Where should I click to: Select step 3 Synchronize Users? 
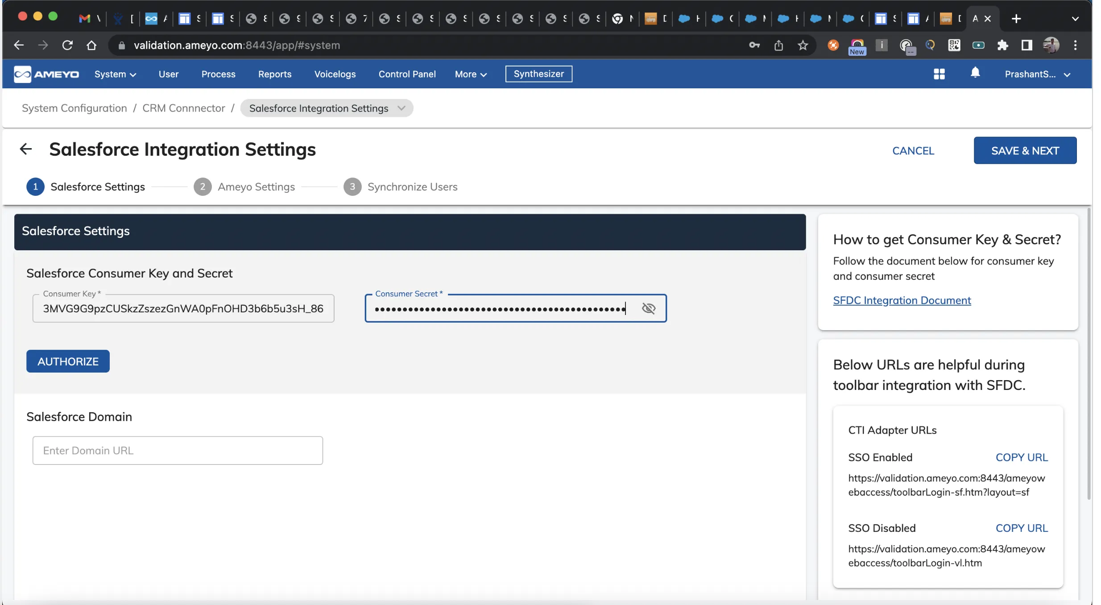(400, 186)
